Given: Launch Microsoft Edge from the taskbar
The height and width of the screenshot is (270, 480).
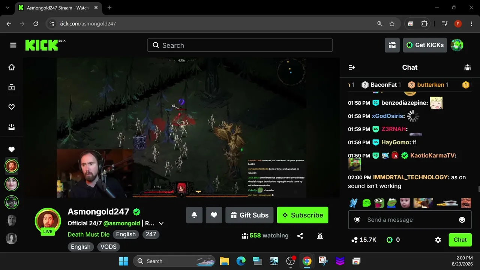Looking at the screenshot, I should click(241, 261).
